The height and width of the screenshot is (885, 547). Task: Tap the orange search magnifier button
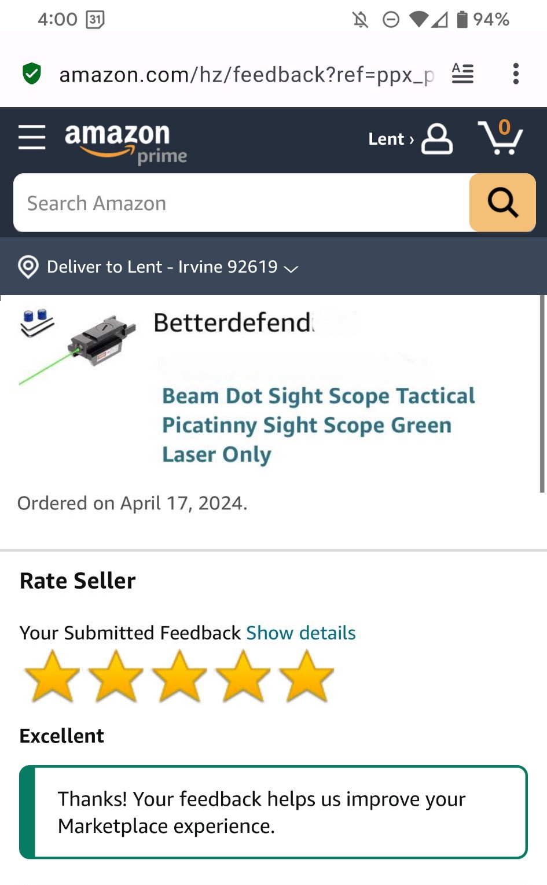[502, 203]
